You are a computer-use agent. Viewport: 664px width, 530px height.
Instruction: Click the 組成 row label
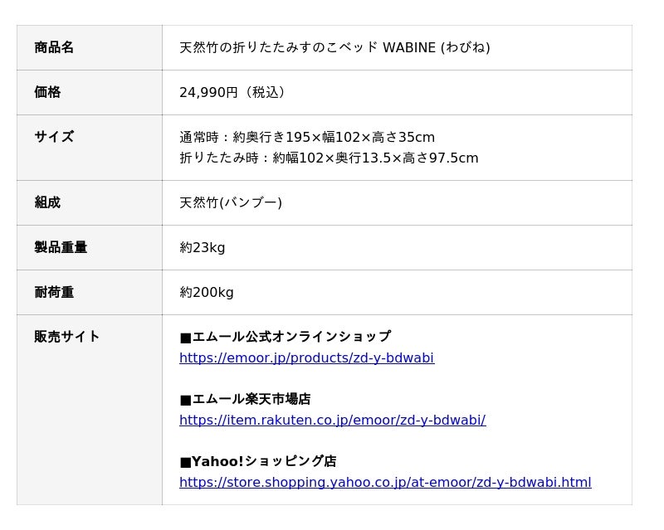[47, 202]
